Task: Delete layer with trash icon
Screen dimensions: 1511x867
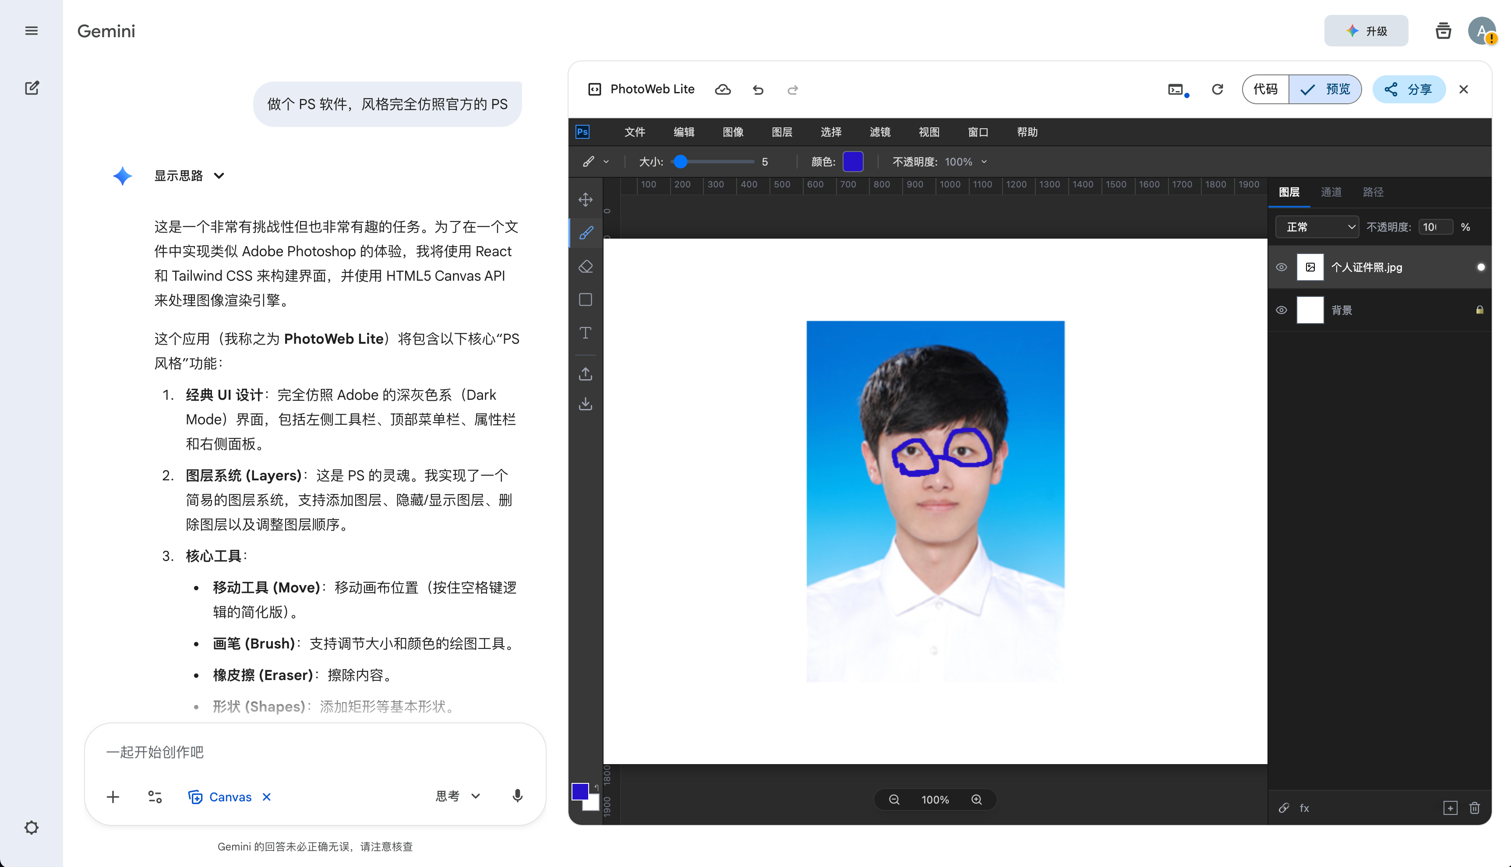Action: click(x=1474, y=808)
